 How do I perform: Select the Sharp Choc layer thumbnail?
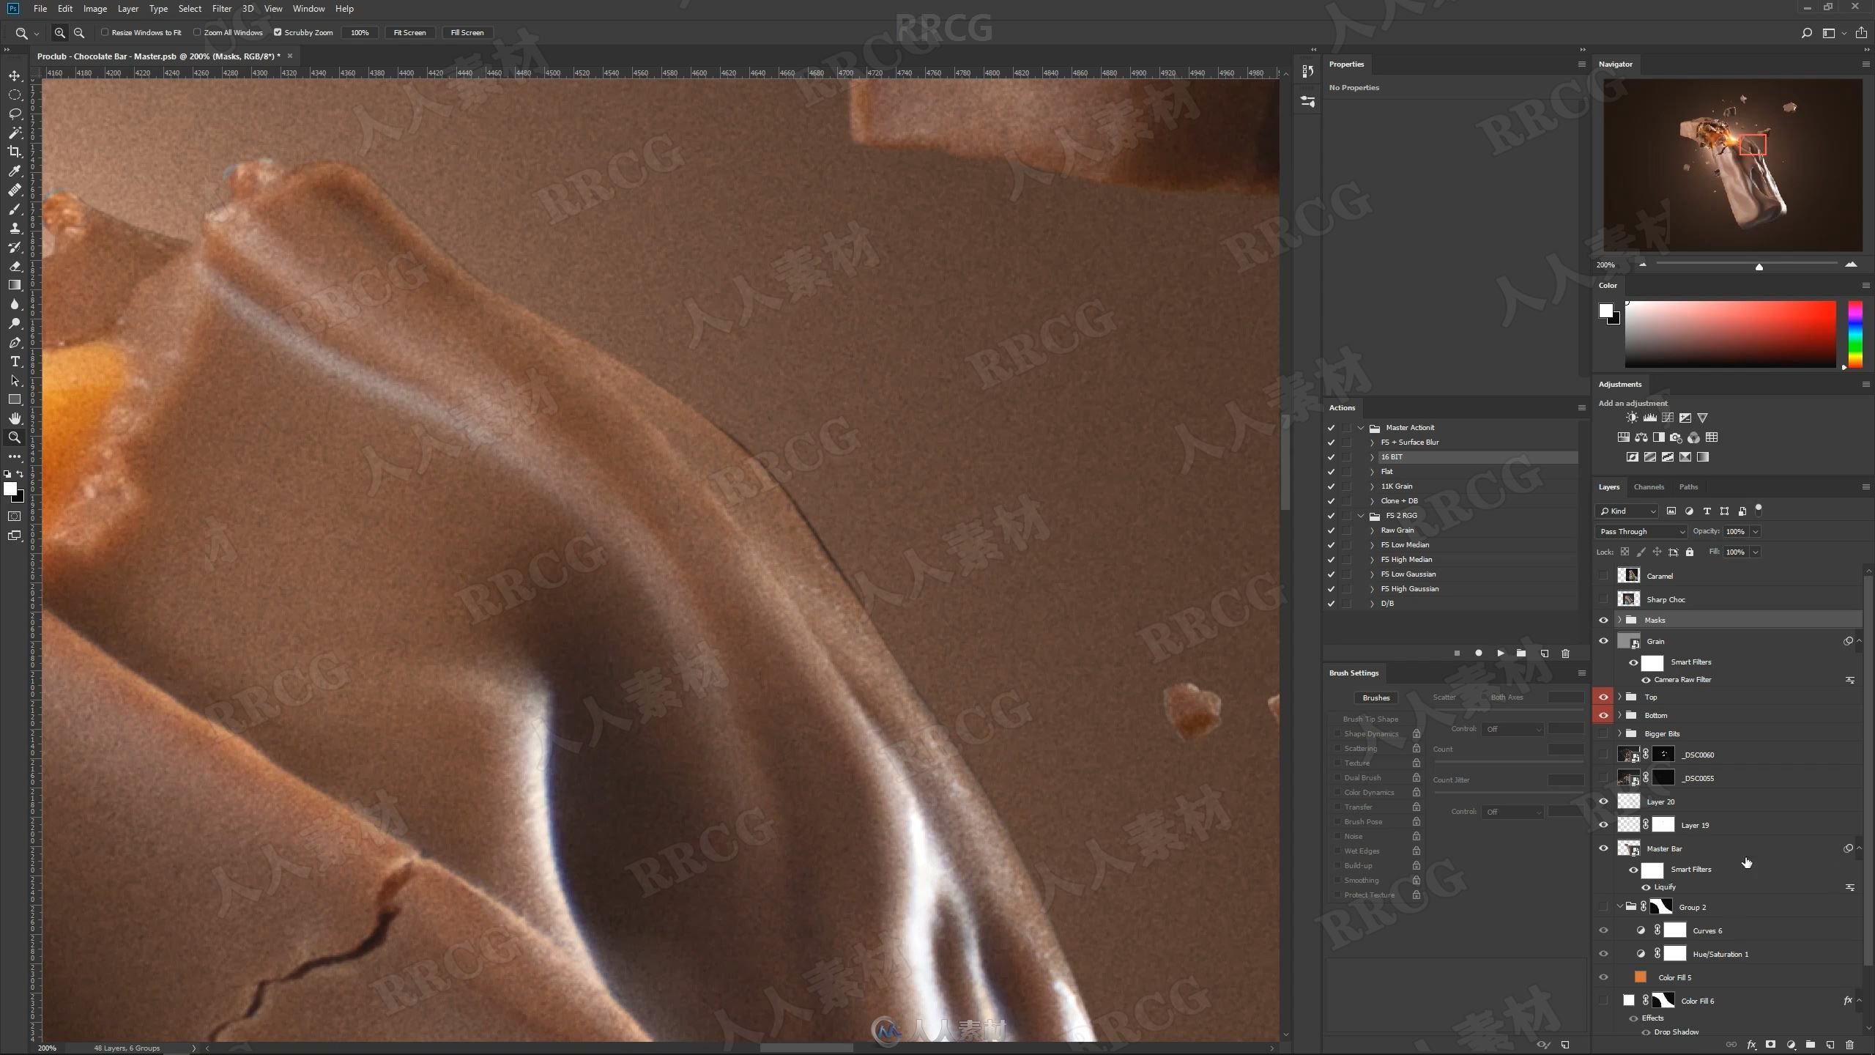tap(1628, 599)
